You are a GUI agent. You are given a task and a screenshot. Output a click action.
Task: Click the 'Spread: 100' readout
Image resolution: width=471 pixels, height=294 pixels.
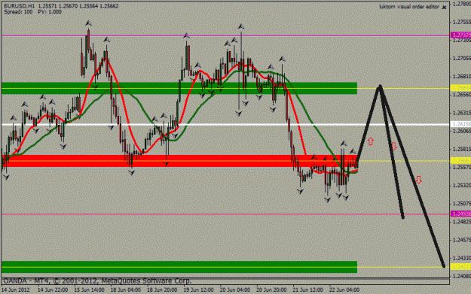(18, 12)
